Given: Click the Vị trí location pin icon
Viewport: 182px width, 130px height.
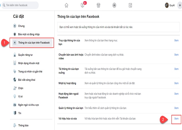Looking at the screenshot, I should [x=15, y=96].
